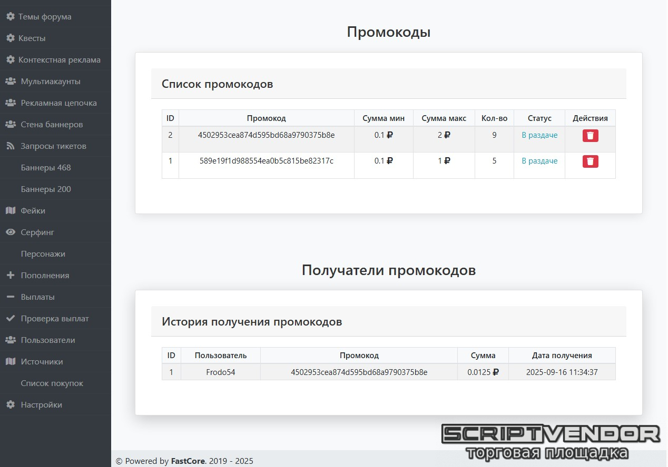668x467 pixels.
Task: Open Настройки in the sidebar
Action: click(x=41, y=405)
